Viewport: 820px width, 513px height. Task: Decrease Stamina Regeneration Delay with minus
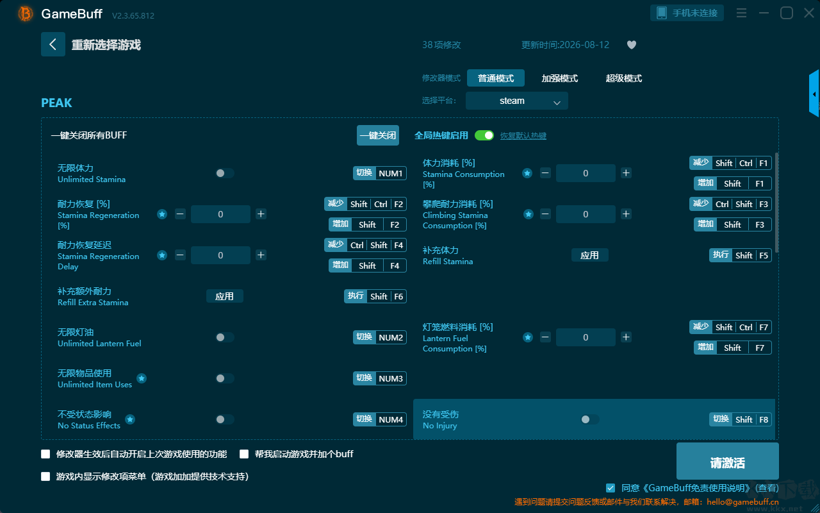pos(180,255)
